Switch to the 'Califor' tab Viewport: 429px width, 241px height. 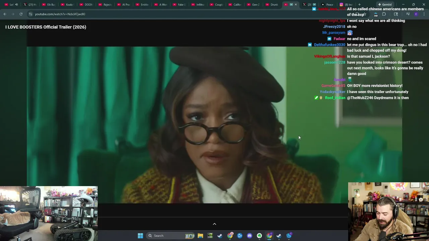(235, 5)
